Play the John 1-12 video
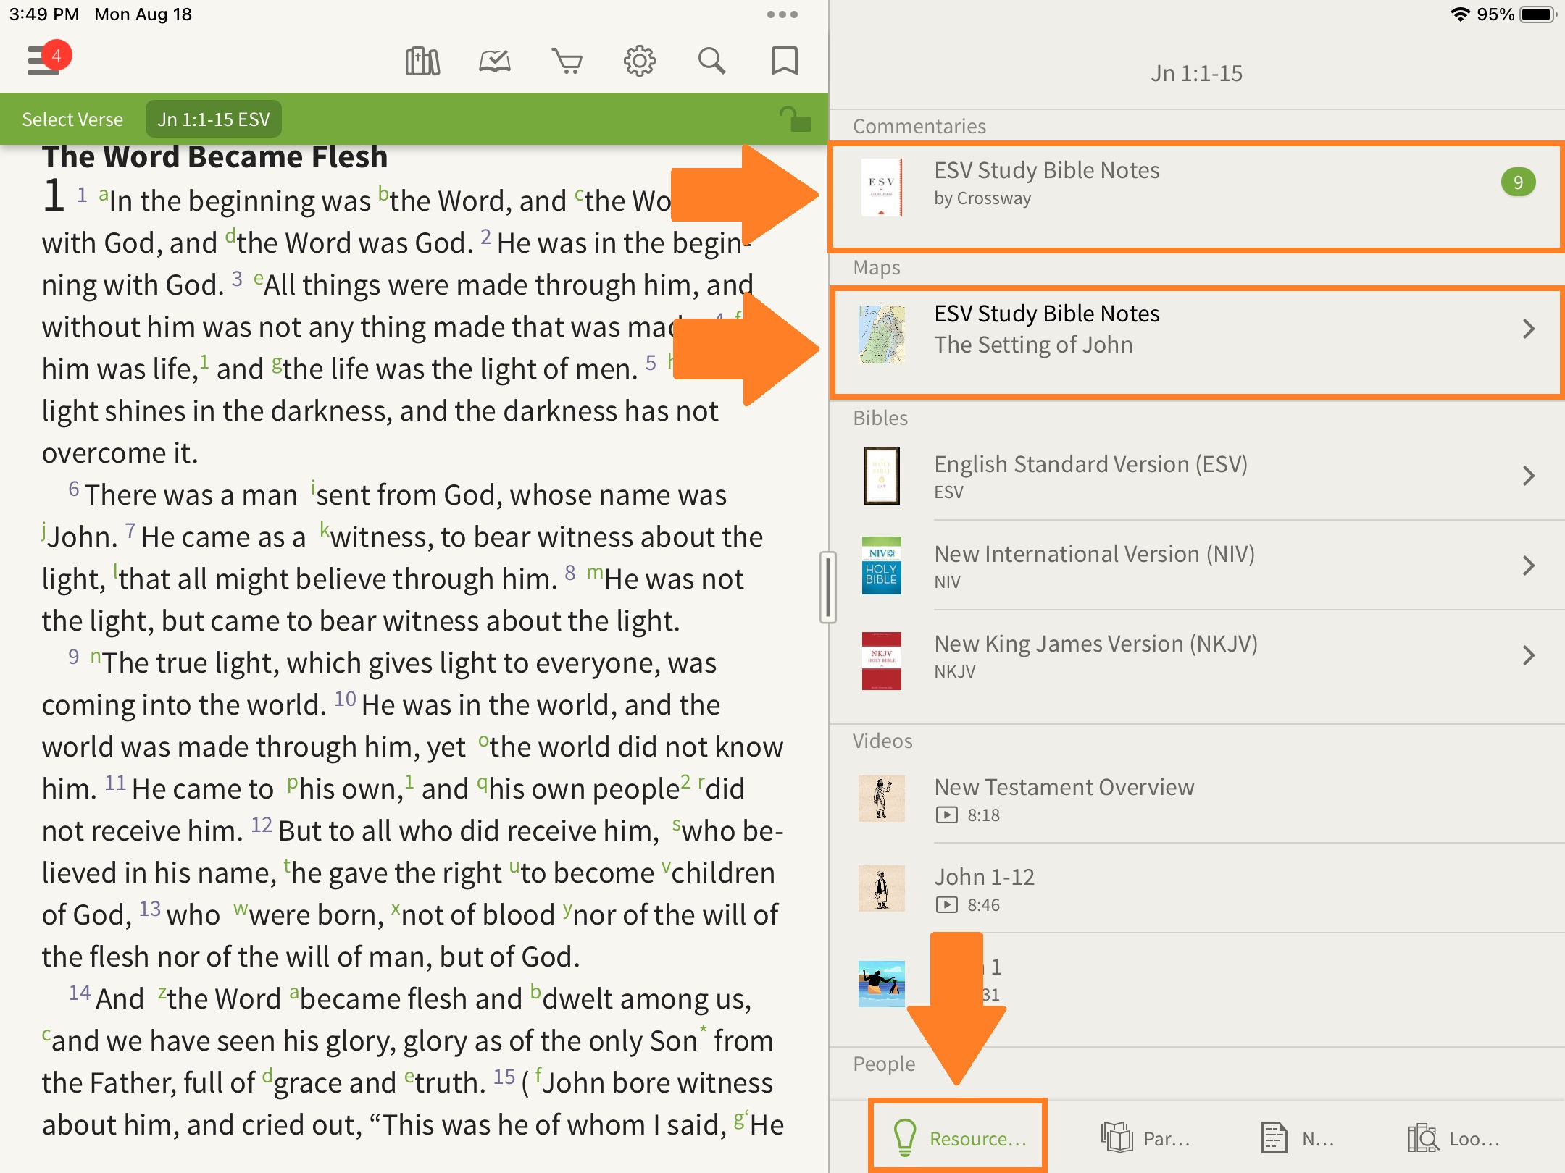1565x1173 pixels. coord(1195,888)
